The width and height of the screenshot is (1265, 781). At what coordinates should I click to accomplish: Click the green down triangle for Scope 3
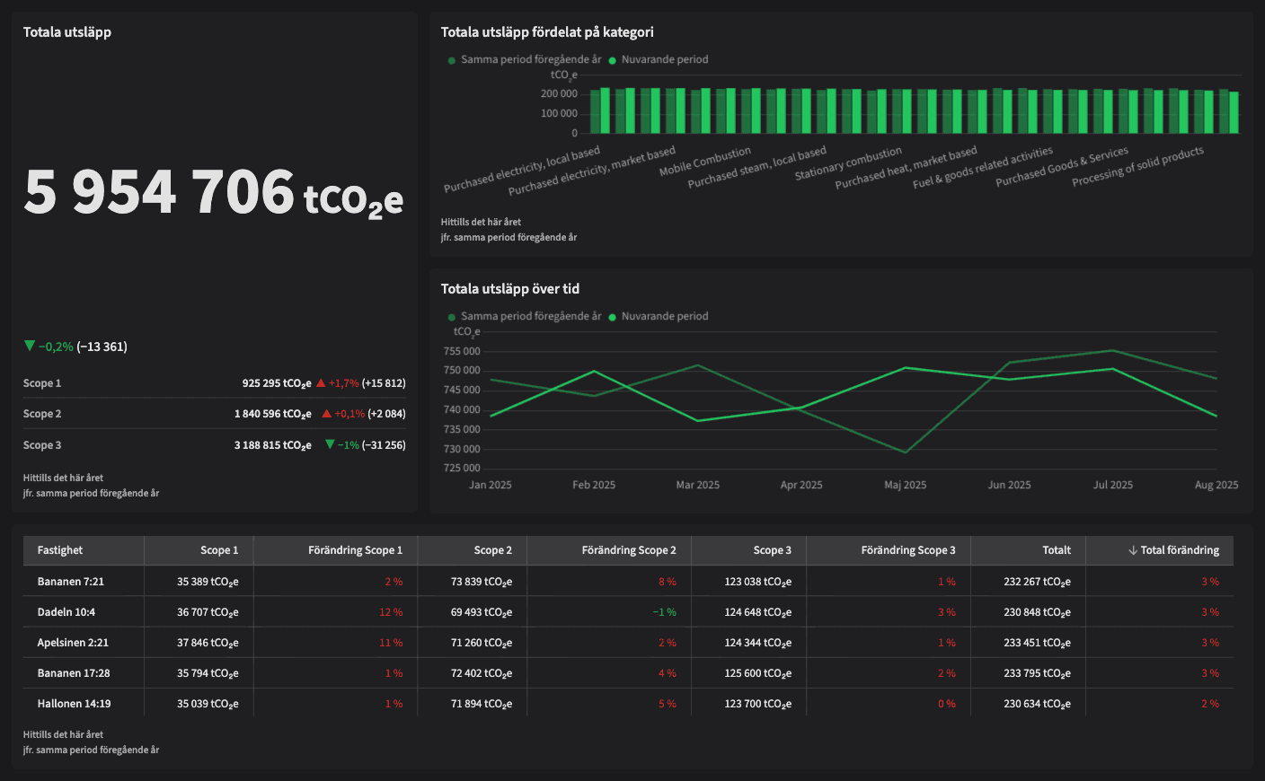330,445
